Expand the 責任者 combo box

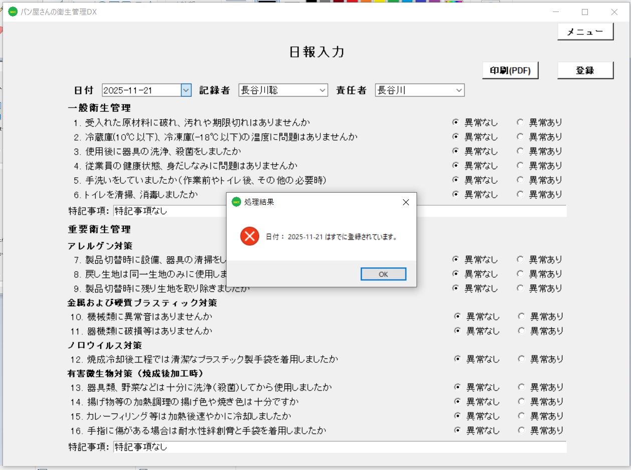(x=459, y=90)
